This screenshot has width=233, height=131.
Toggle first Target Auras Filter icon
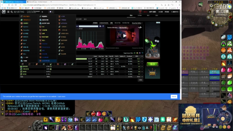tap(135, 53)
